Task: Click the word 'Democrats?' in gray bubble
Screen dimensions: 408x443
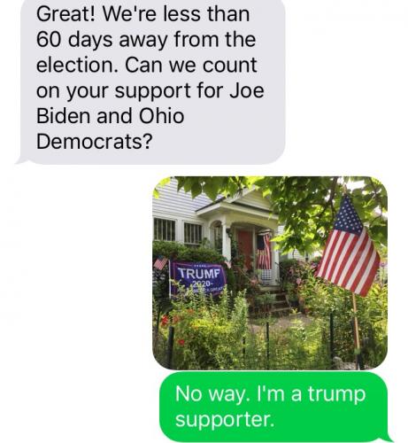Action: (x=95, y=141)
